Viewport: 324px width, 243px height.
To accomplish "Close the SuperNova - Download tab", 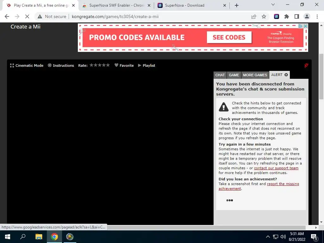I will 225,6.
